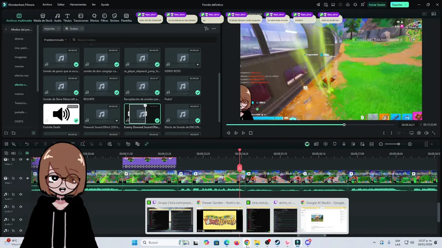442x248 pixels.
Task: Open the Archivos multimedia tab
Action: 19,18
